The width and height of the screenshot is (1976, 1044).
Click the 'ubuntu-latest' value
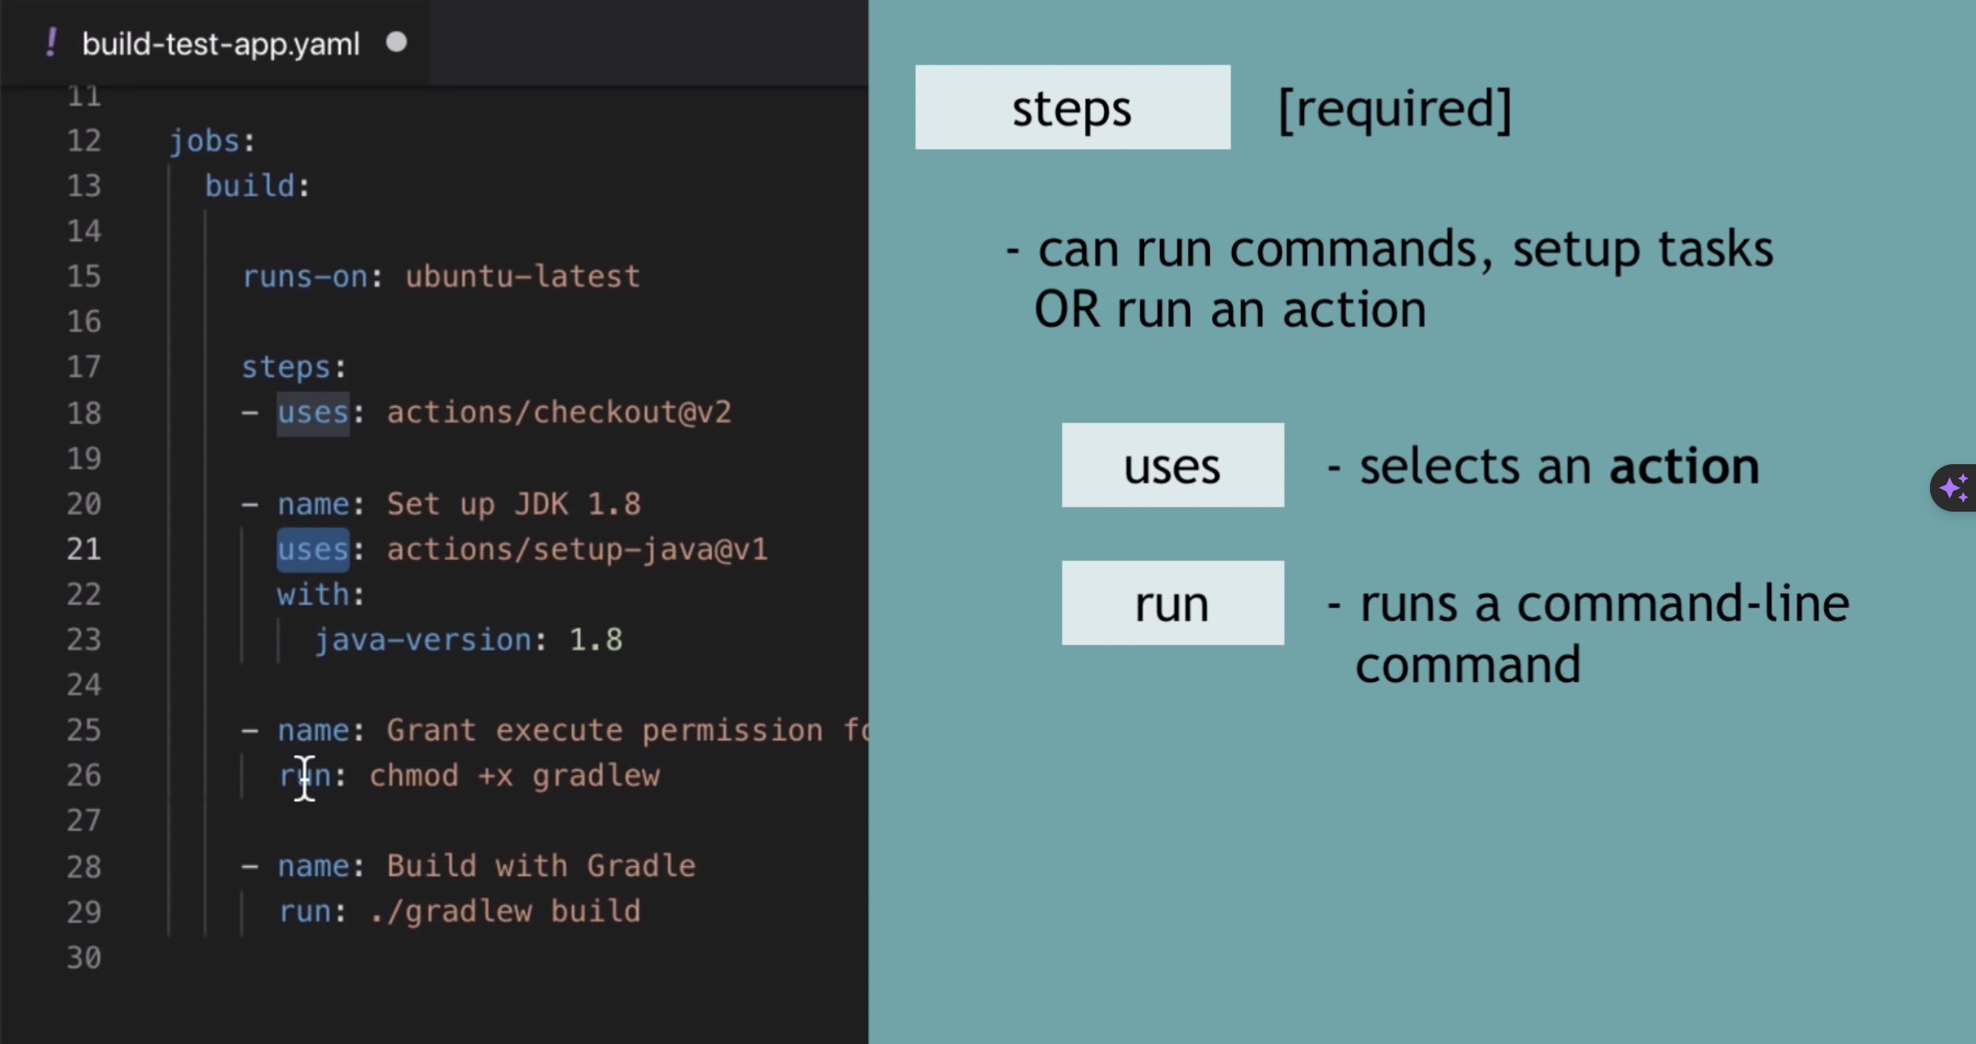click(522, 276)
